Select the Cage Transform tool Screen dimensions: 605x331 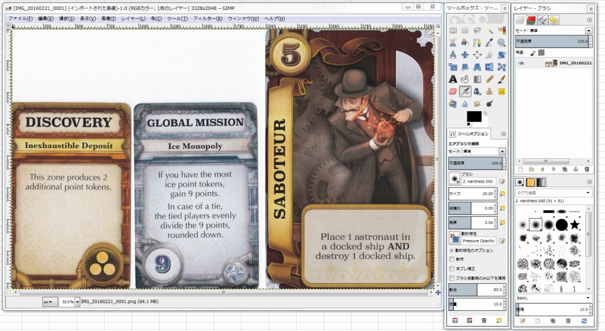502,67
